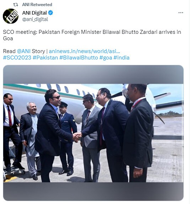Open the ANI Digital profile avatar
192x204 pixels.
click(11, 16)
